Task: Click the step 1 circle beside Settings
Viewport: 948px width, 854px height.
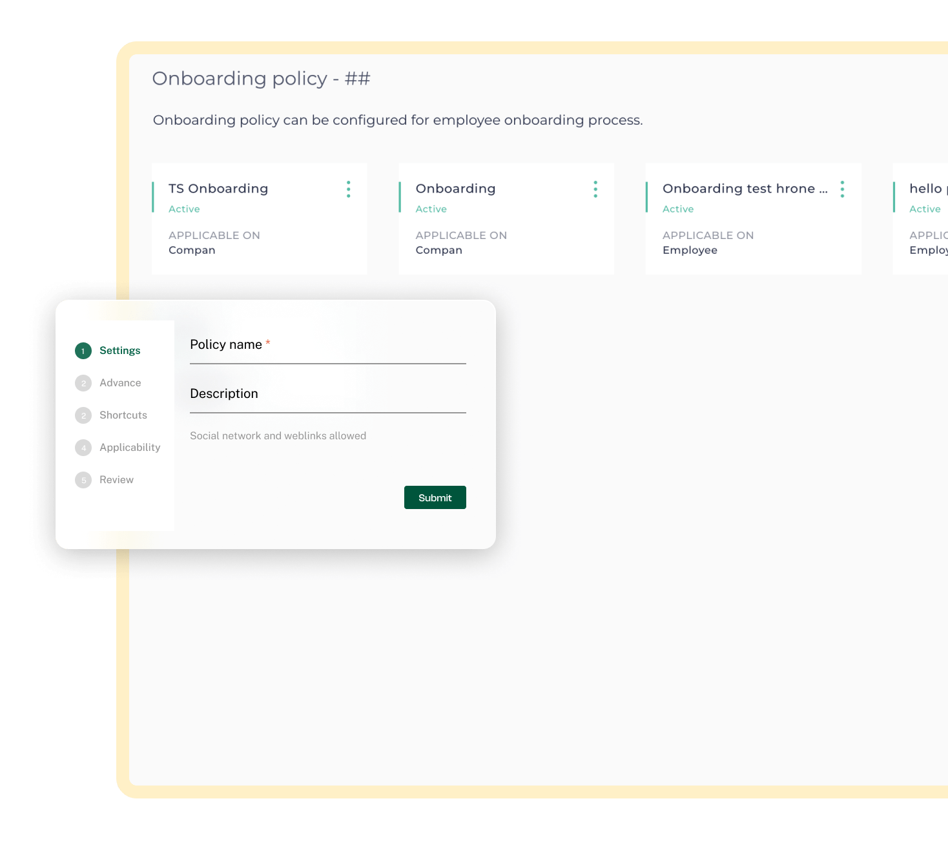Action: pos(83,351)
